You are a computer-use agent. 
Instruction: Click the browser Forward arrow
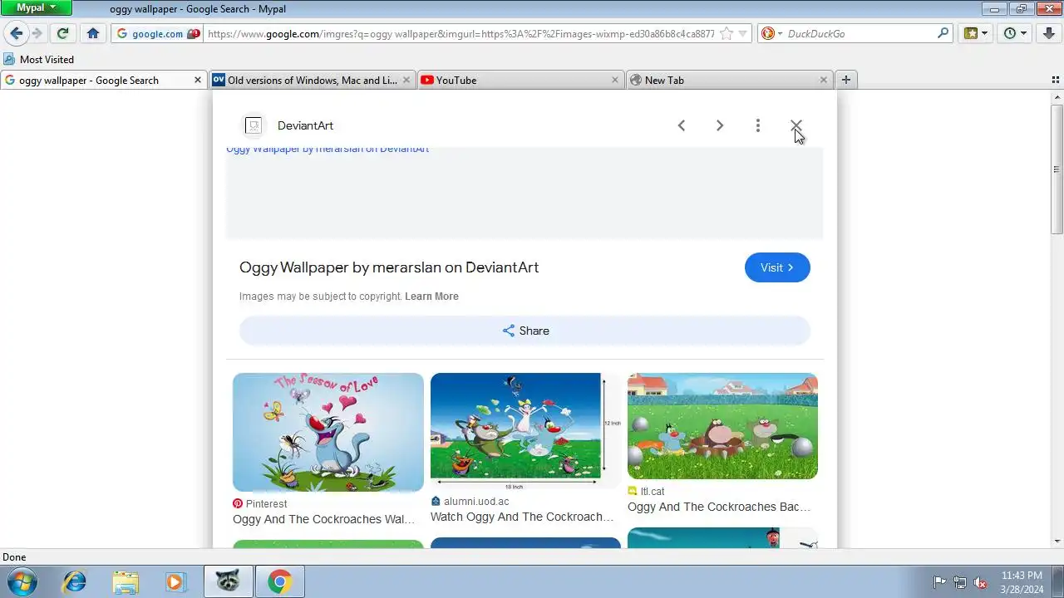37,33
